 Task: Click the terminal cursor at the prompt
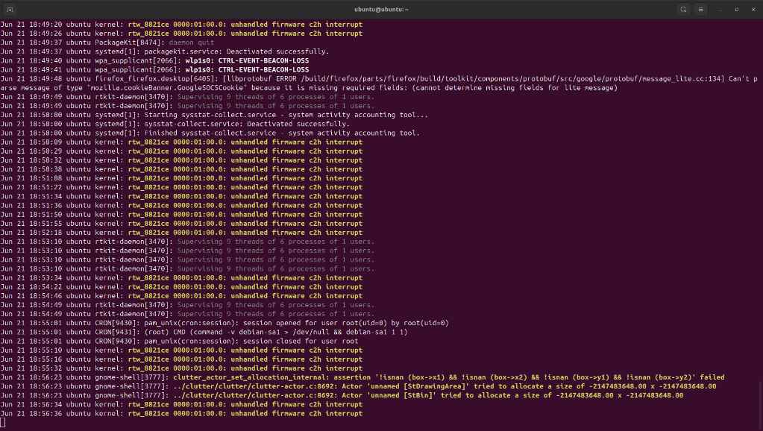[4, 421]
